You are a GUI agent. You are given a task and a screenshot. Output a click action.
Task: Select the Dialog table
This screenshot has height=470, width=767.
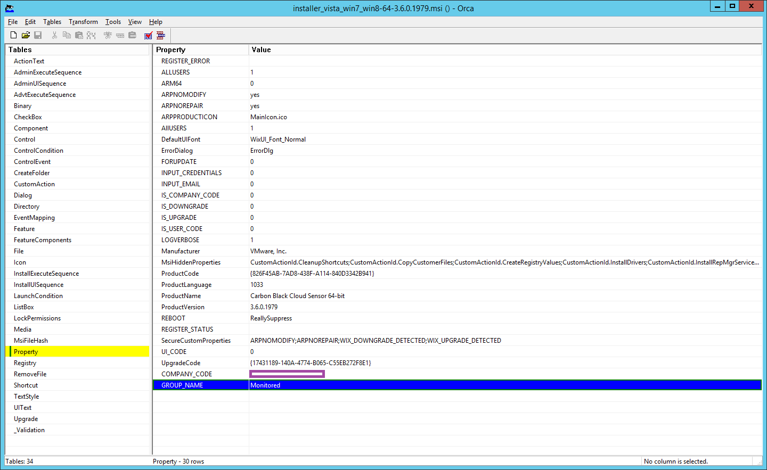[23, 195]
